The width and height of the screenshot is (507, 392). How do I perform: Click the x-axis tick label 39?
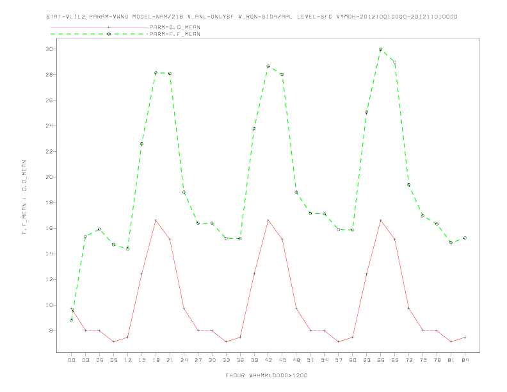click(254, 360)
